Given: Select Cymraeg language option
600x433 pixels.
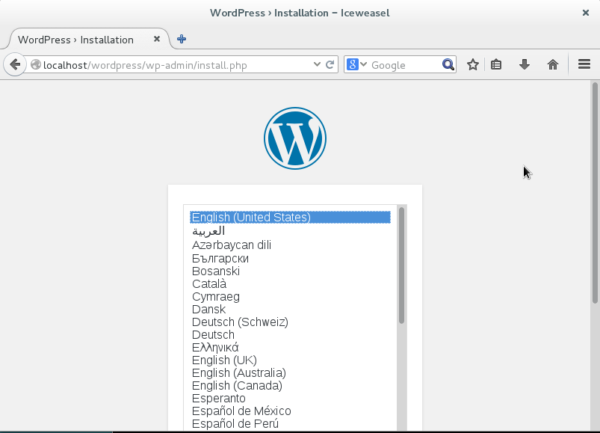Looking at the screenshot, I should pyautogui.click(x=291, y=297).
